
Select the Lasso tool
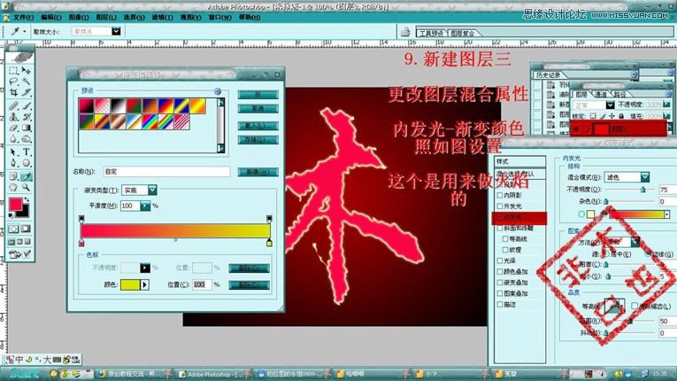click(13, 82)
